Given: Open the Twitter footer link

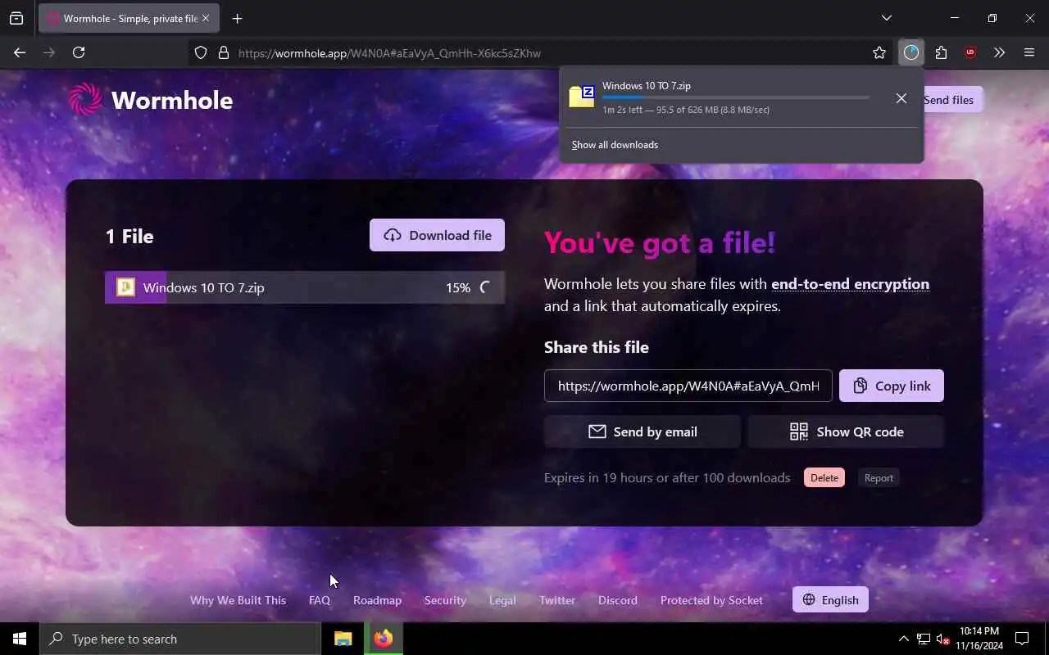Looking at the screenshot, I should click(x=557, y=600).
